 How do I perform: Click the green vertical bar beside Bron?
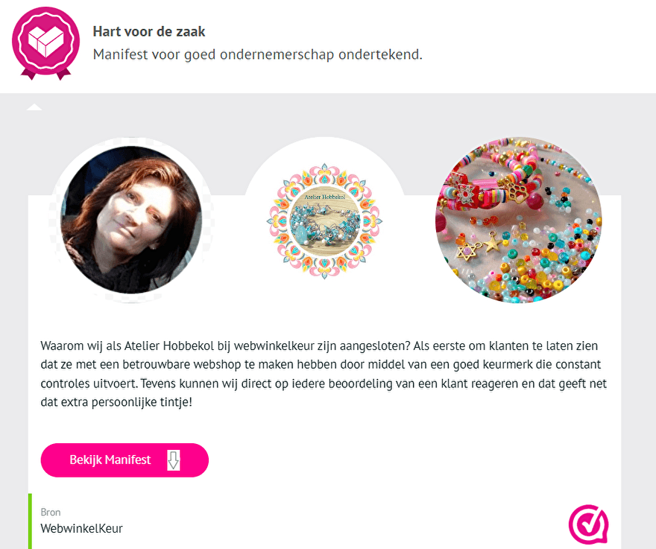point(30,521)
